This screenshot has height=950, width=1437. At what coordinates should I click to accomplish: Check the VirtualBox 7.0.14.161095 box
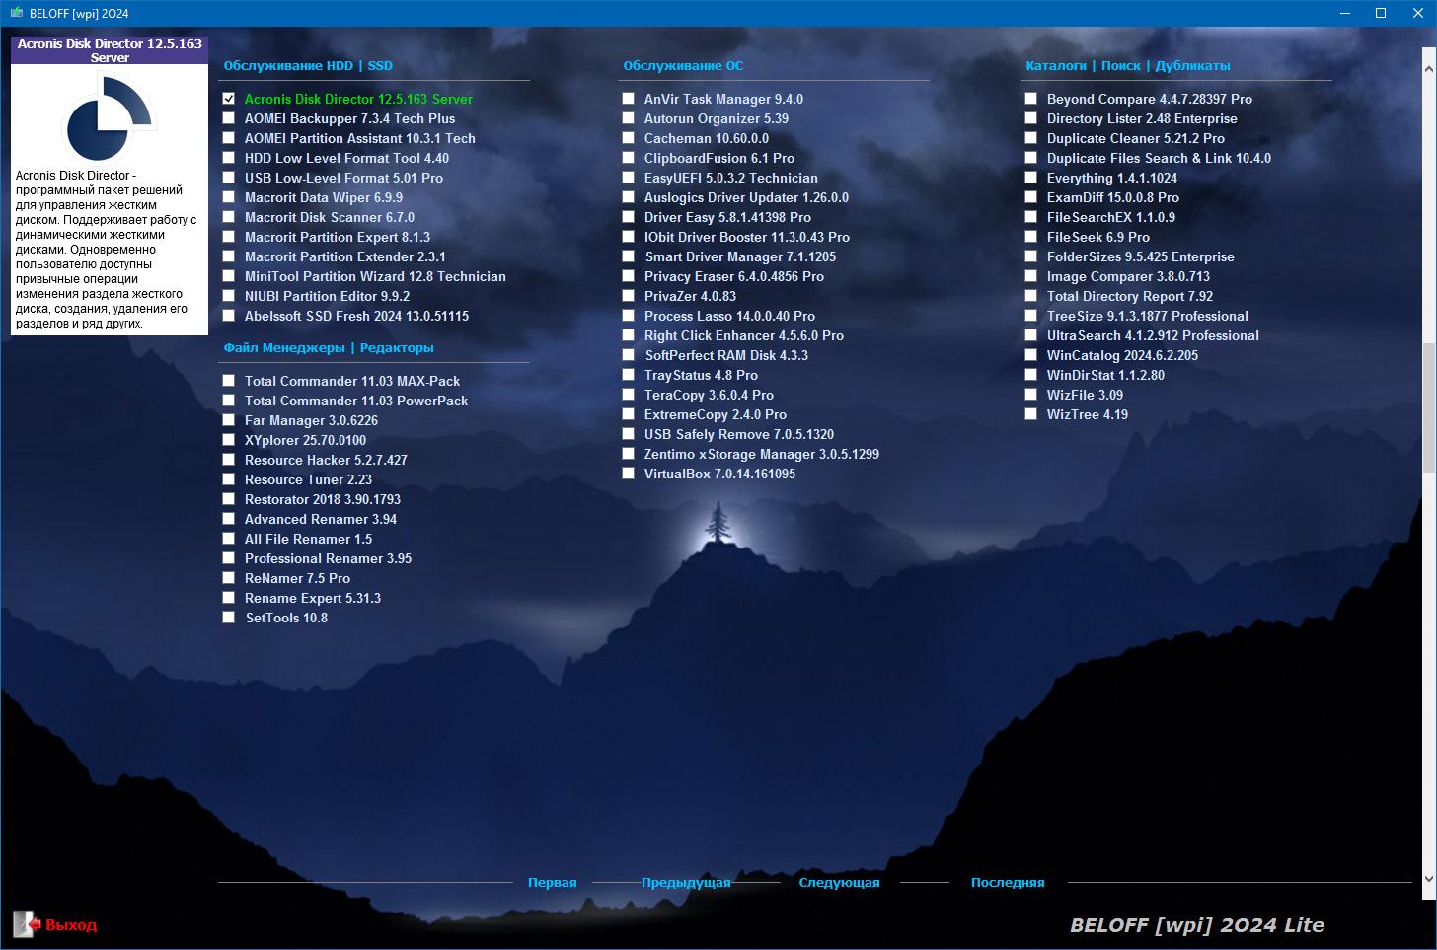[x=629, y=474]
